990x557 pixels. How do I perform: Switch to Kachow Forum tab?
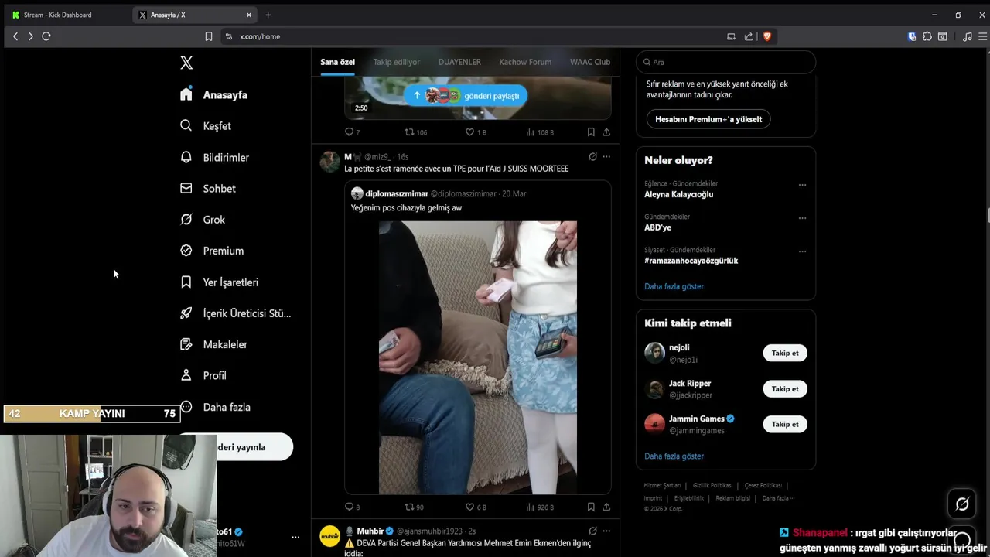point(525,62)
